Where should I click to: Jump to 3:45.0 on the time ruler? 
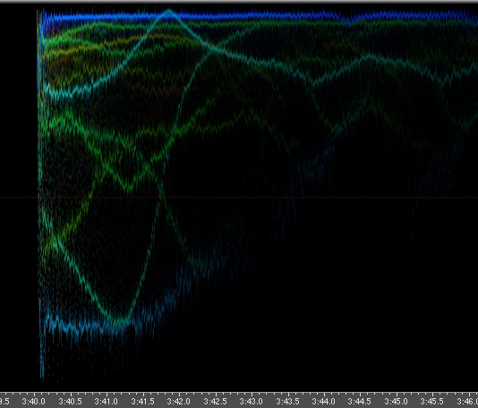[x=396, y=402]
